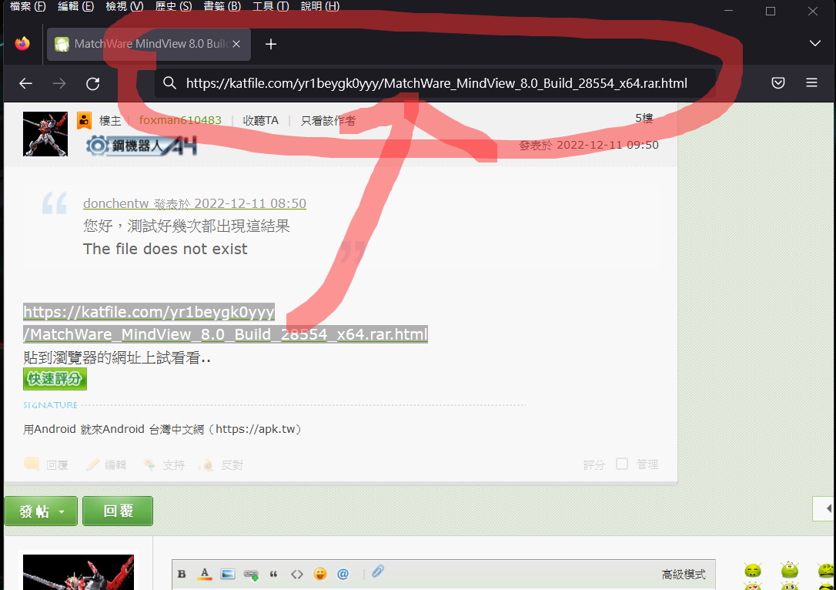Open a new tab with the plus button
This screenshot has height=590, width=836.
click(271, 44)
